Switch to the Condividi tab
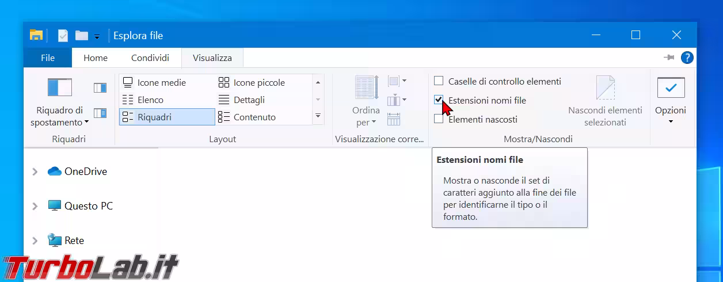The height and width of the screenshot is (282, 723). tap(150, 58)
